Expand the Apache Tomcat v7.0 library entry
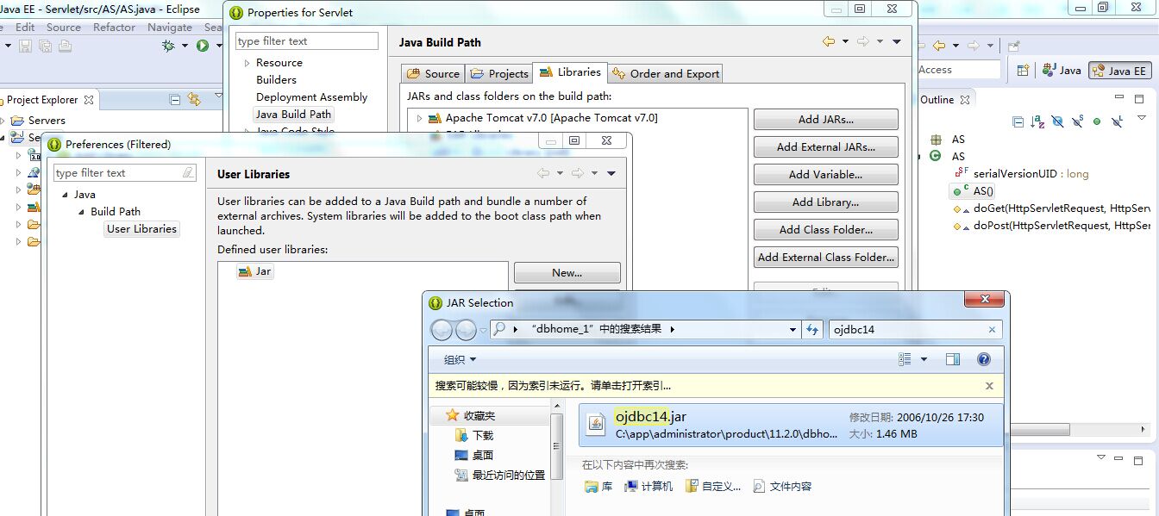 coord(420,118)
